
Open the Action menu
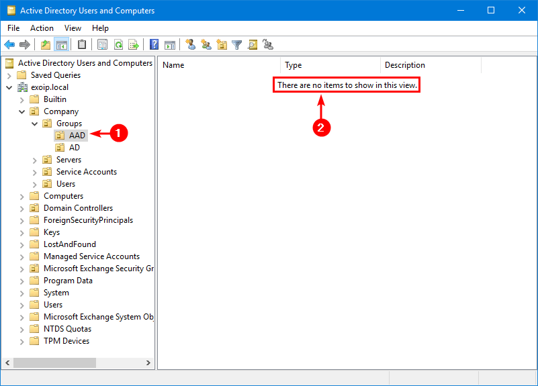point(42,28)
